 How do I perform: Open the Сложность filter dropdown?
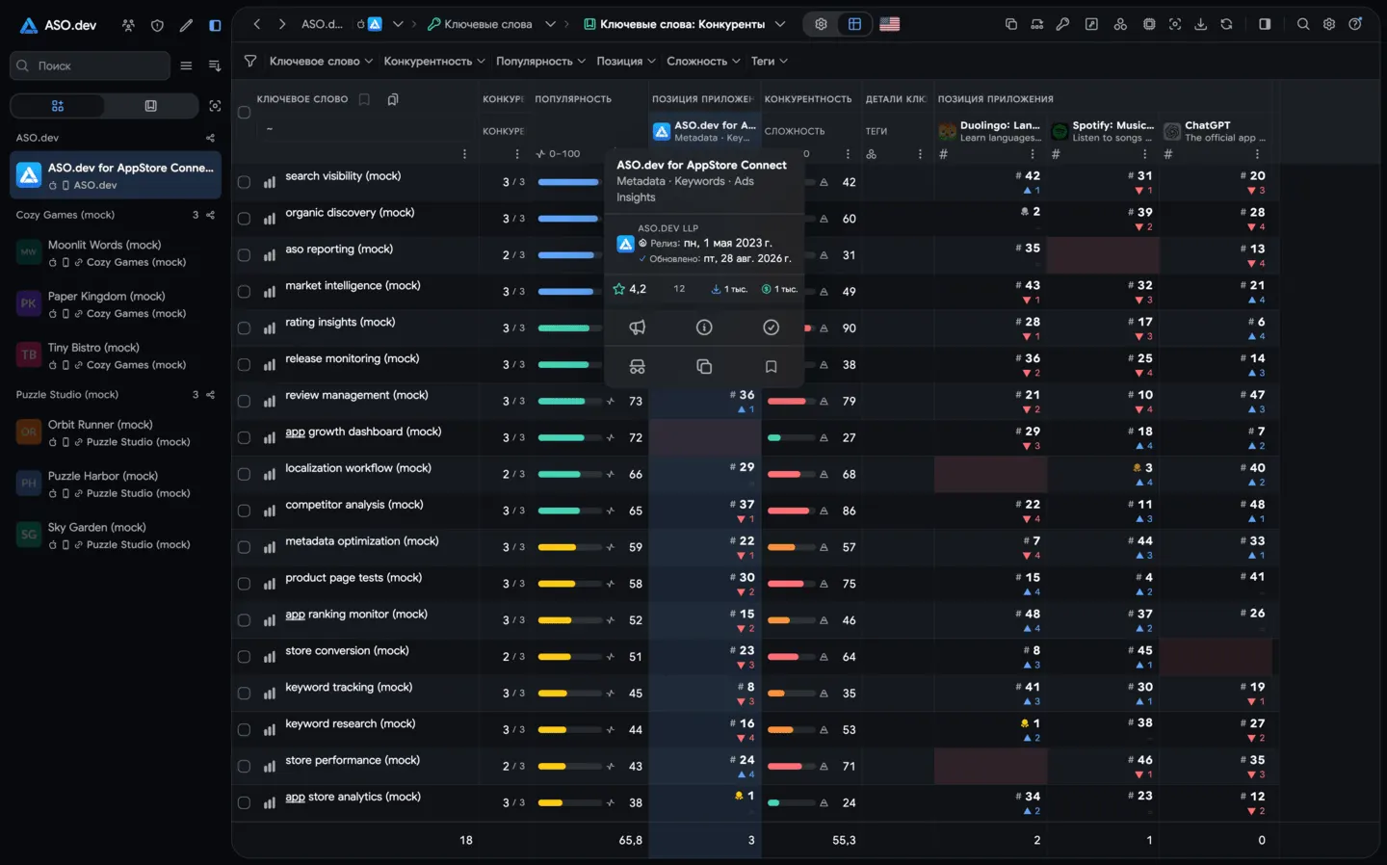tap(703, 61)
